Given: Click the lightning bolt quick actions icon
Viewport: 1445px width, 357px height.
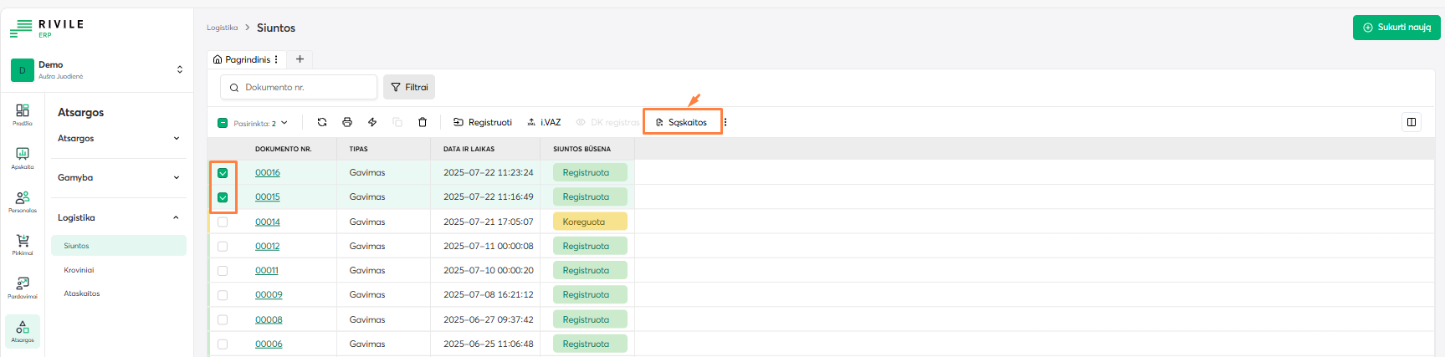Looking at the screenshot, I should [372, 122].
